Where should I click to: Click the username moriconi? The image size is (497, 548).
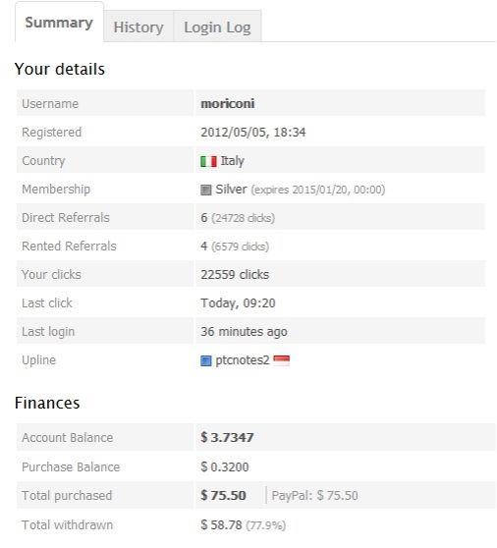click(x=228, y=104)
